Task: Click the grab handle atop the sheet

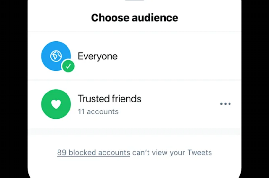Action: click(x=134, y=0)
